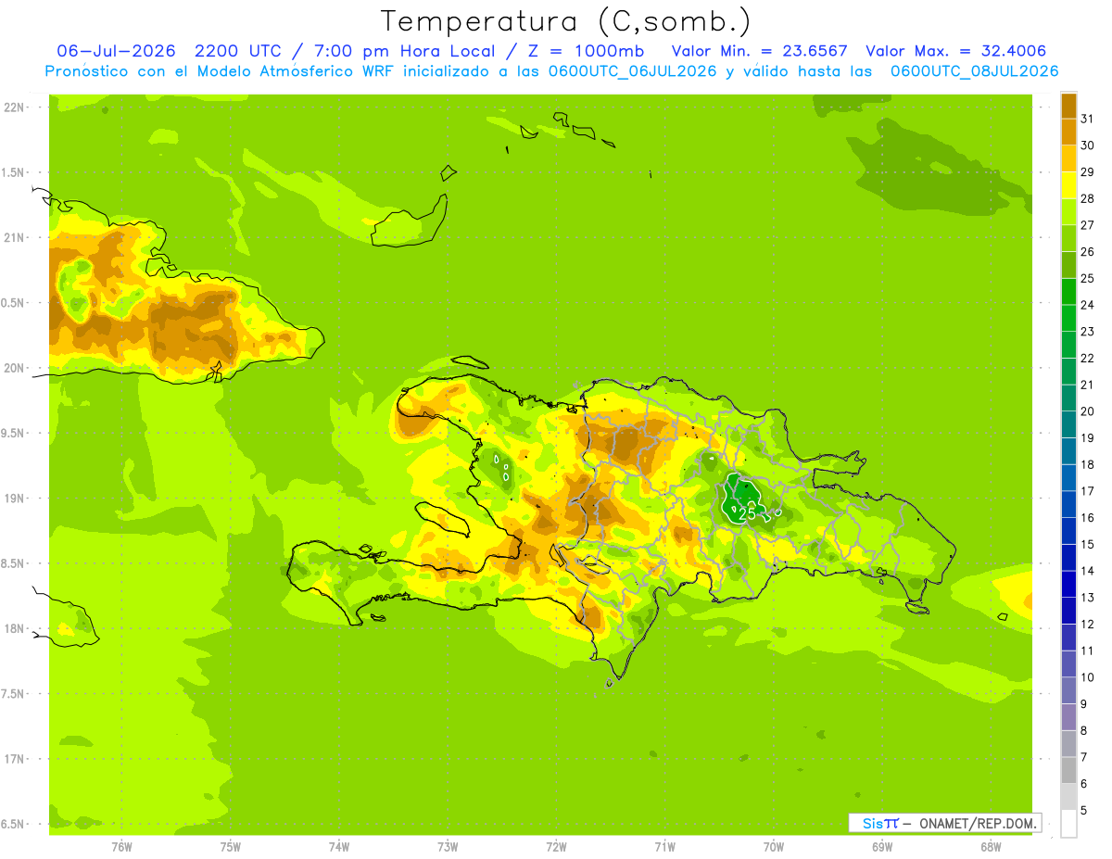Click the green legend band between 24 and 25
1112x859 pixels.
point(1068,292)
